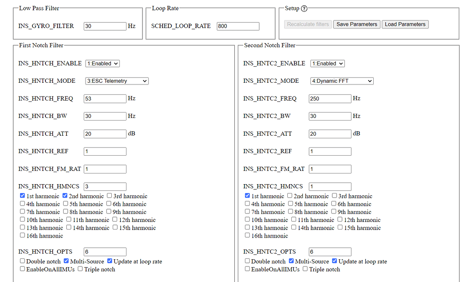Click the INS_HNTC2_FREQ input showing 250
The width and height of the screenshot is (461, 282).
click(330, 98)
